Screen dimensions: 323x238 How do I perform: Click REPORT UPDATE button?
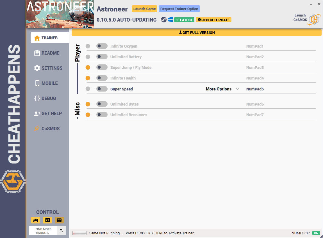coord(214,20)
